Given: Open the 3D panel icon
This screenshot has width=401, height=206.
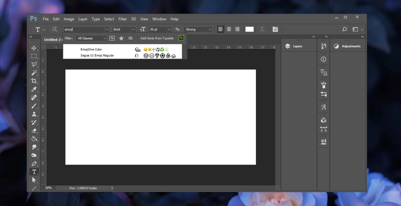Looking at the screenshot, I should tap(323, 142).
